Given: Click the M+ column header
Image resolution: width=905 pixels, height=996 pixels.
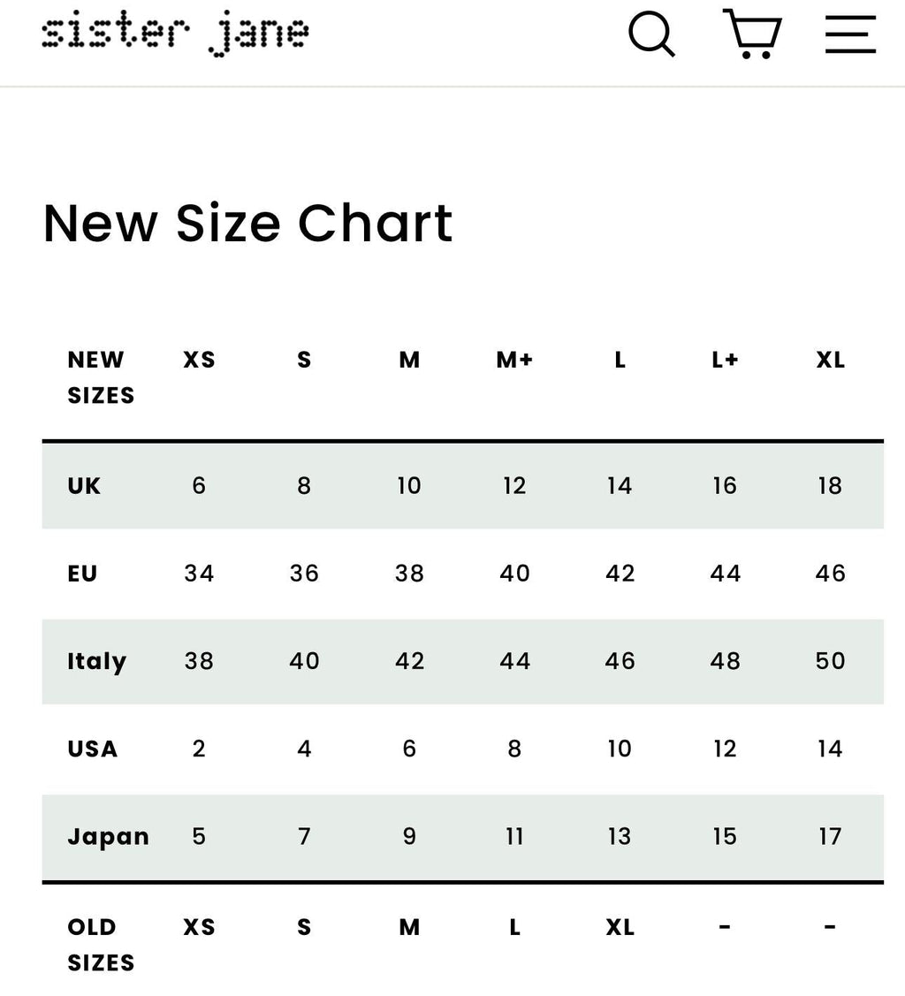Looking at the screenshot, I should 514,360.
